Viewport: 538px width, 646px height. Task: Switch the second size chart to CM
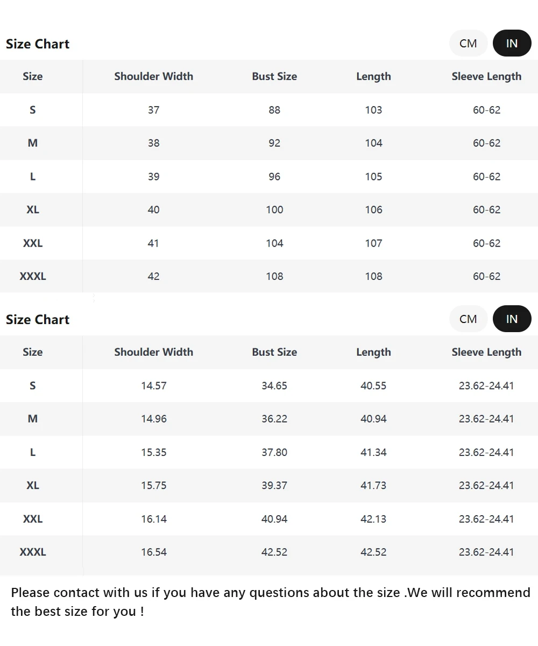click(468, 319)
